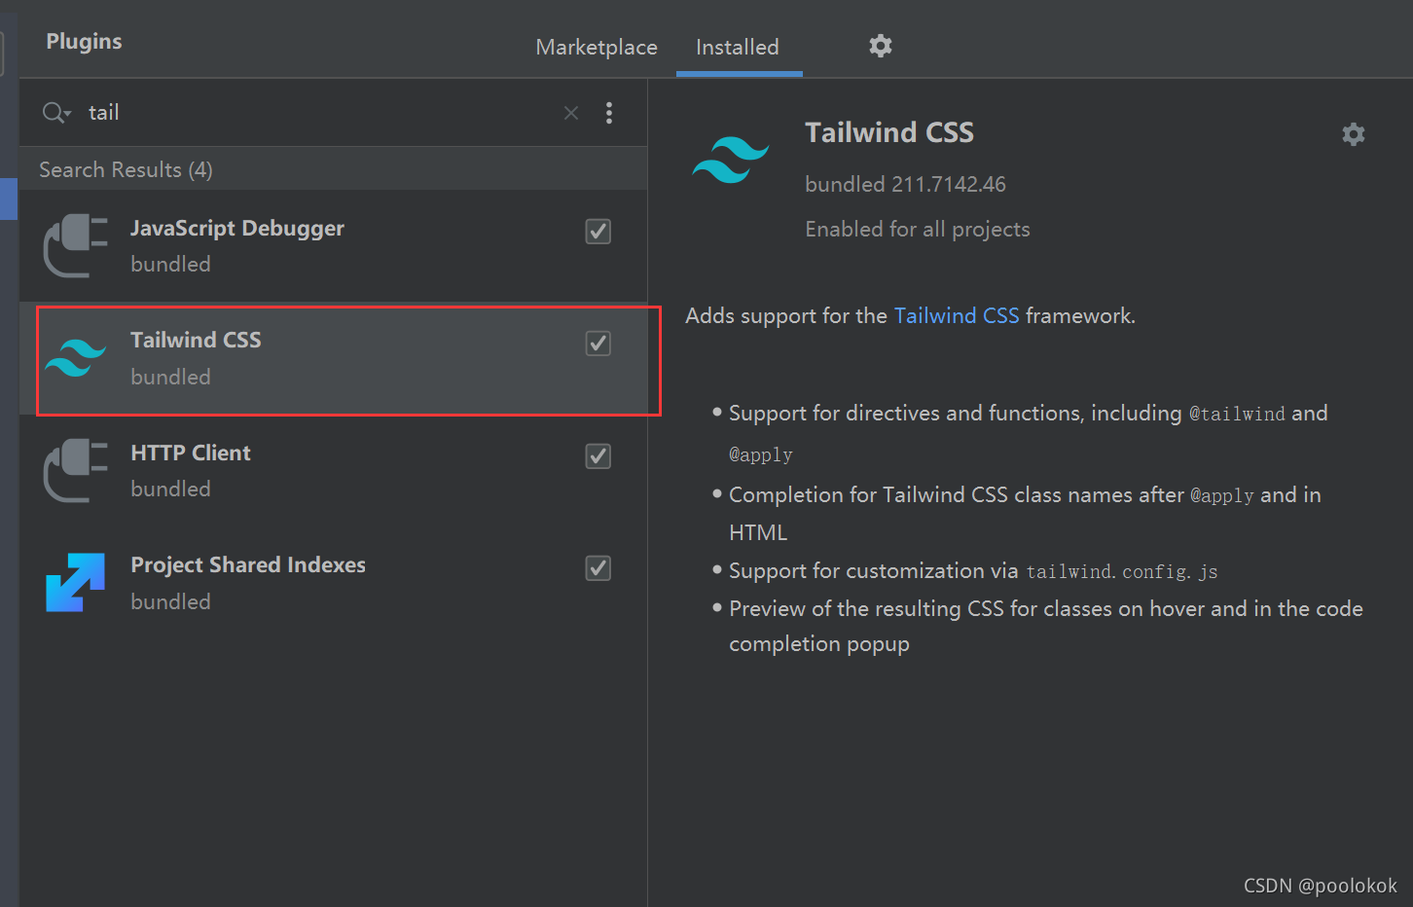Viewport: 1413px width, 907px height.
Task: Uncheck Project Shared Indexes plugin
Action: (598, 567)
